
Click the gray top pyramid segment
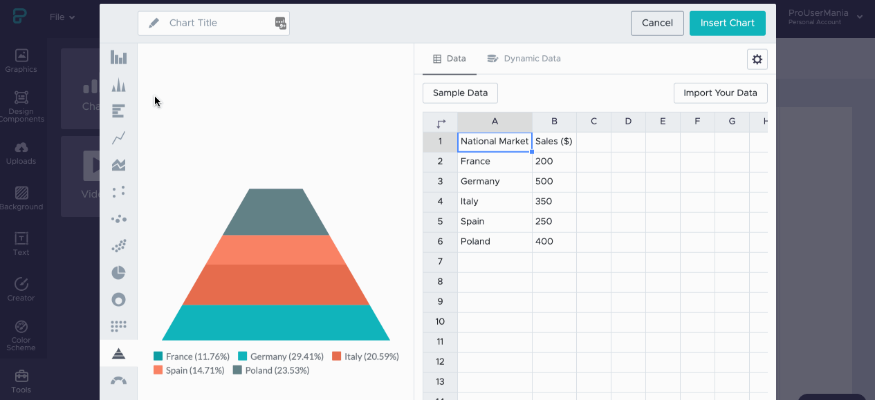[x=276, y=212]
